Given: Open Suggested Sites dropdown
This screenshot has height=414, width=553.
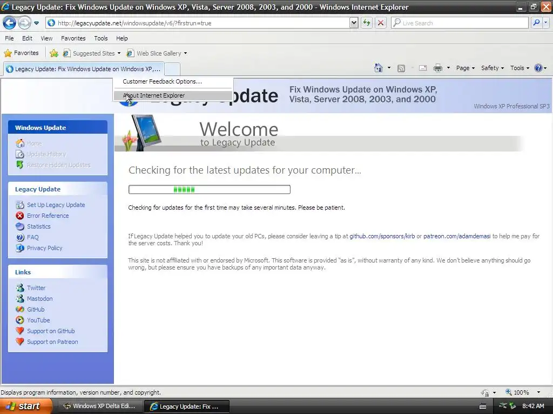Looking at the screenshot, I should [x=92, y=53].
